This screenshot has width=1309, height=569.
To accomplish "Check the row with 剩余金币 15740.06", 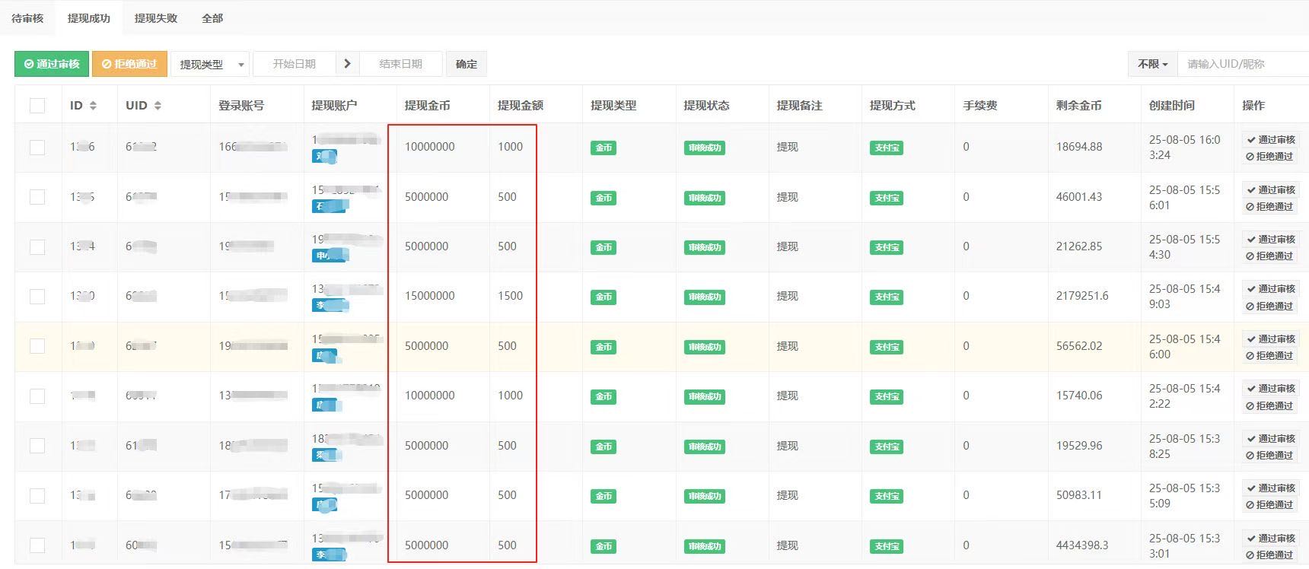I will click(37, 396).
